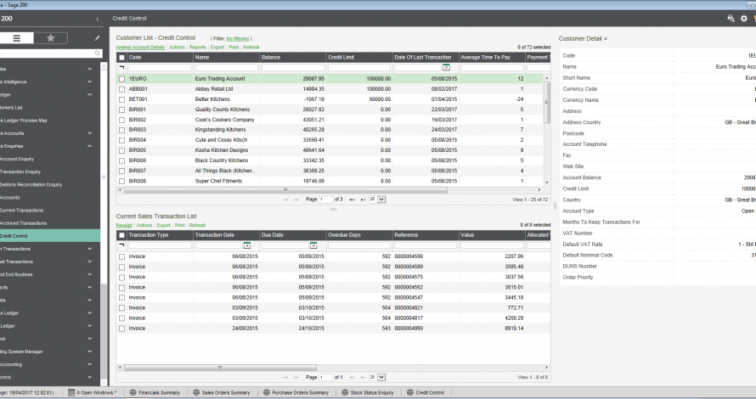Tick checkbox for ABB001 Abbey Retail Ltd
The width and height of the screenshot is (756, 399).
click(121, 89)
